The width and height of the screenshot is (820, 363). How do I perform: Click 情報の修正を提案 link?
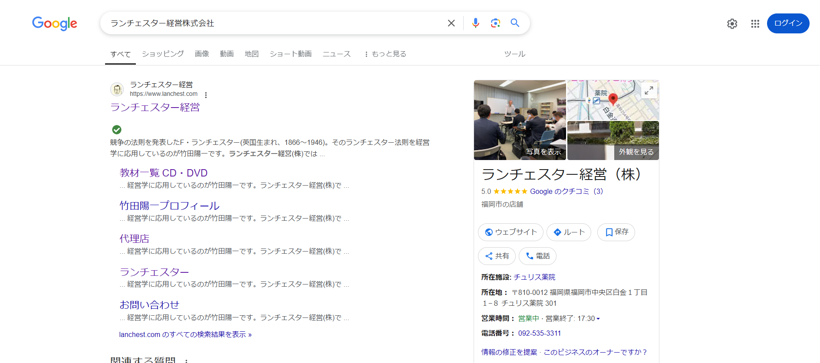509,352
